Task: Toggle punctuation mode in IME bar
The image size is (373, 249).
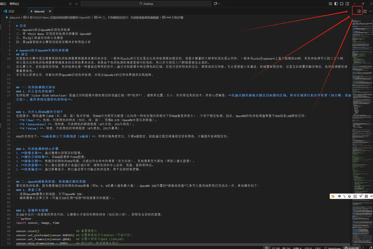Action: (344, 196)
